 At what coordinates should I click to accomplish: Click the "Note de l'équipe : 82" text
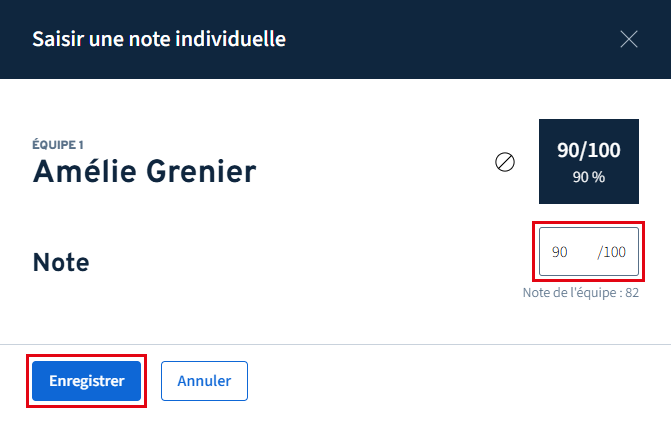580,293
